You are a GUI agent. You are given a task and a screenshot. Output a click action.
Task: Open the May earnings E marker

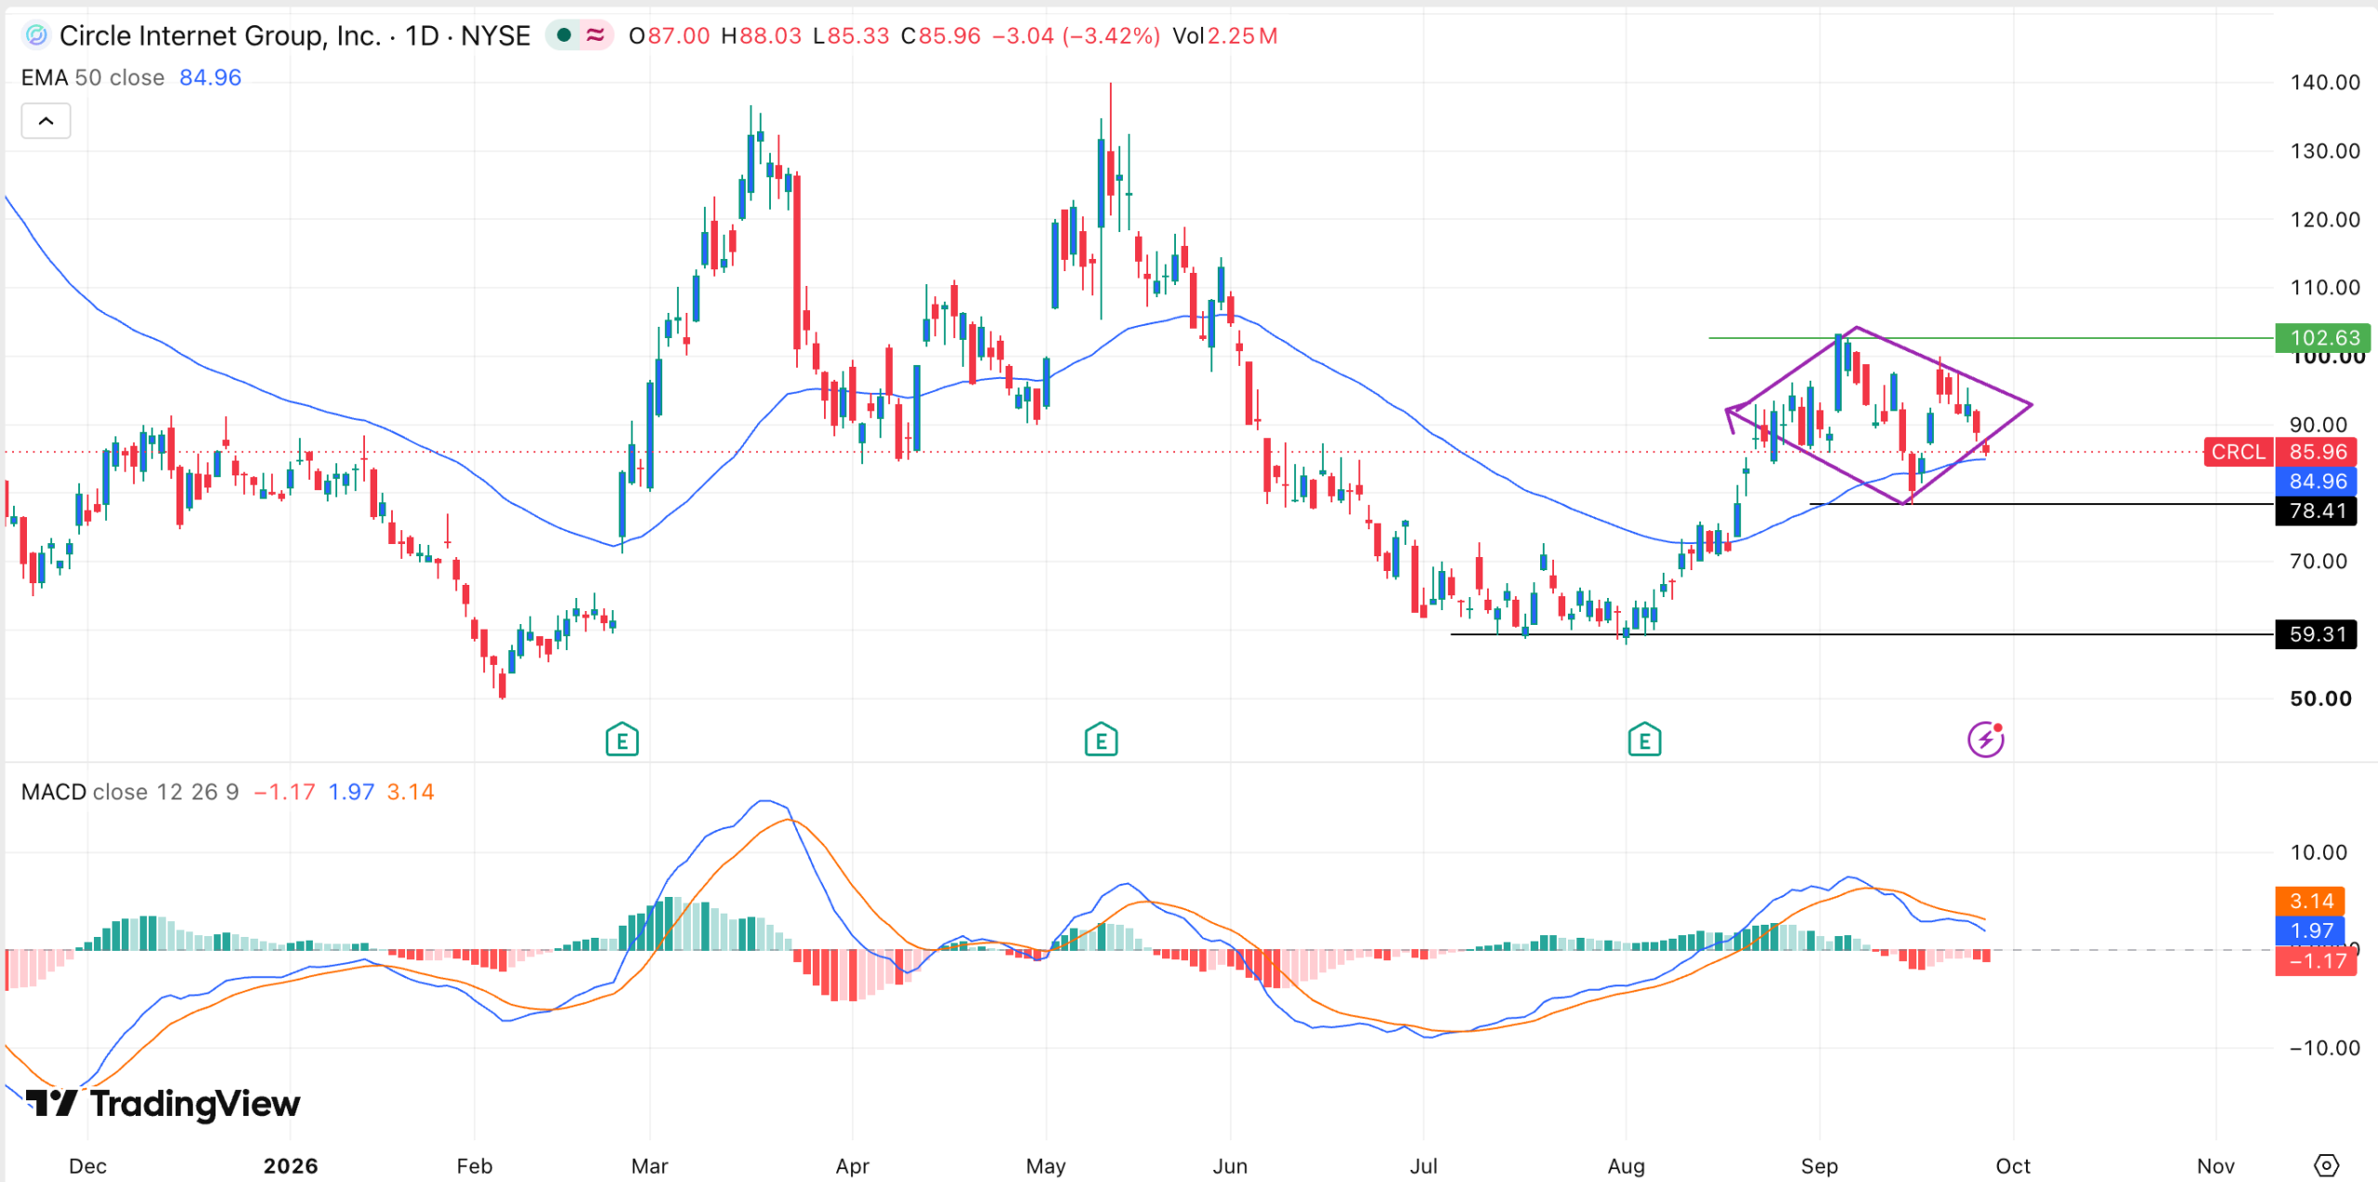click(x=1101, y=740)
